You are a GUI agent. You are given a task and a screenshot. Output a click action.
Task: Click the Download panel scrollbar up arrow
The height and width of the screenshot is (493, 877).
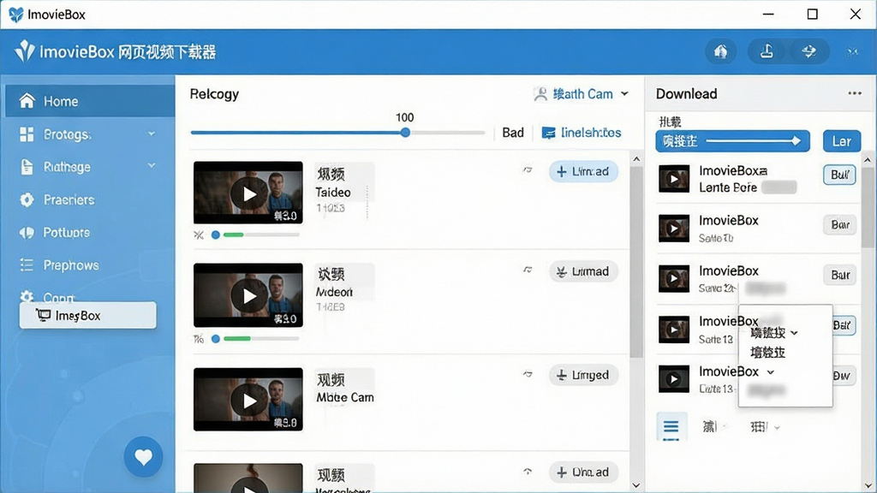tap(868, 160)
